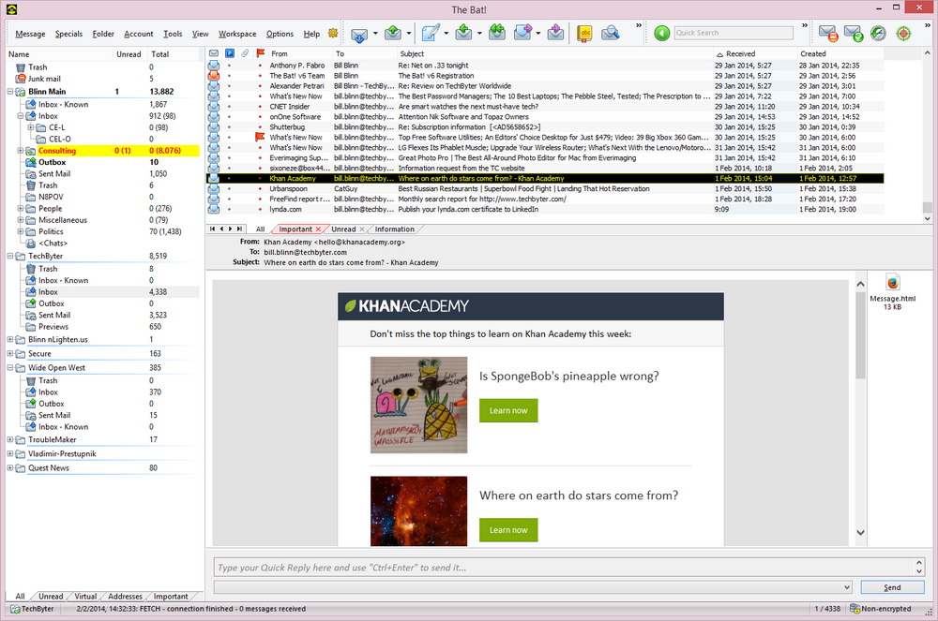
Task: Open the Workspace menu
Action: point(237,34)
